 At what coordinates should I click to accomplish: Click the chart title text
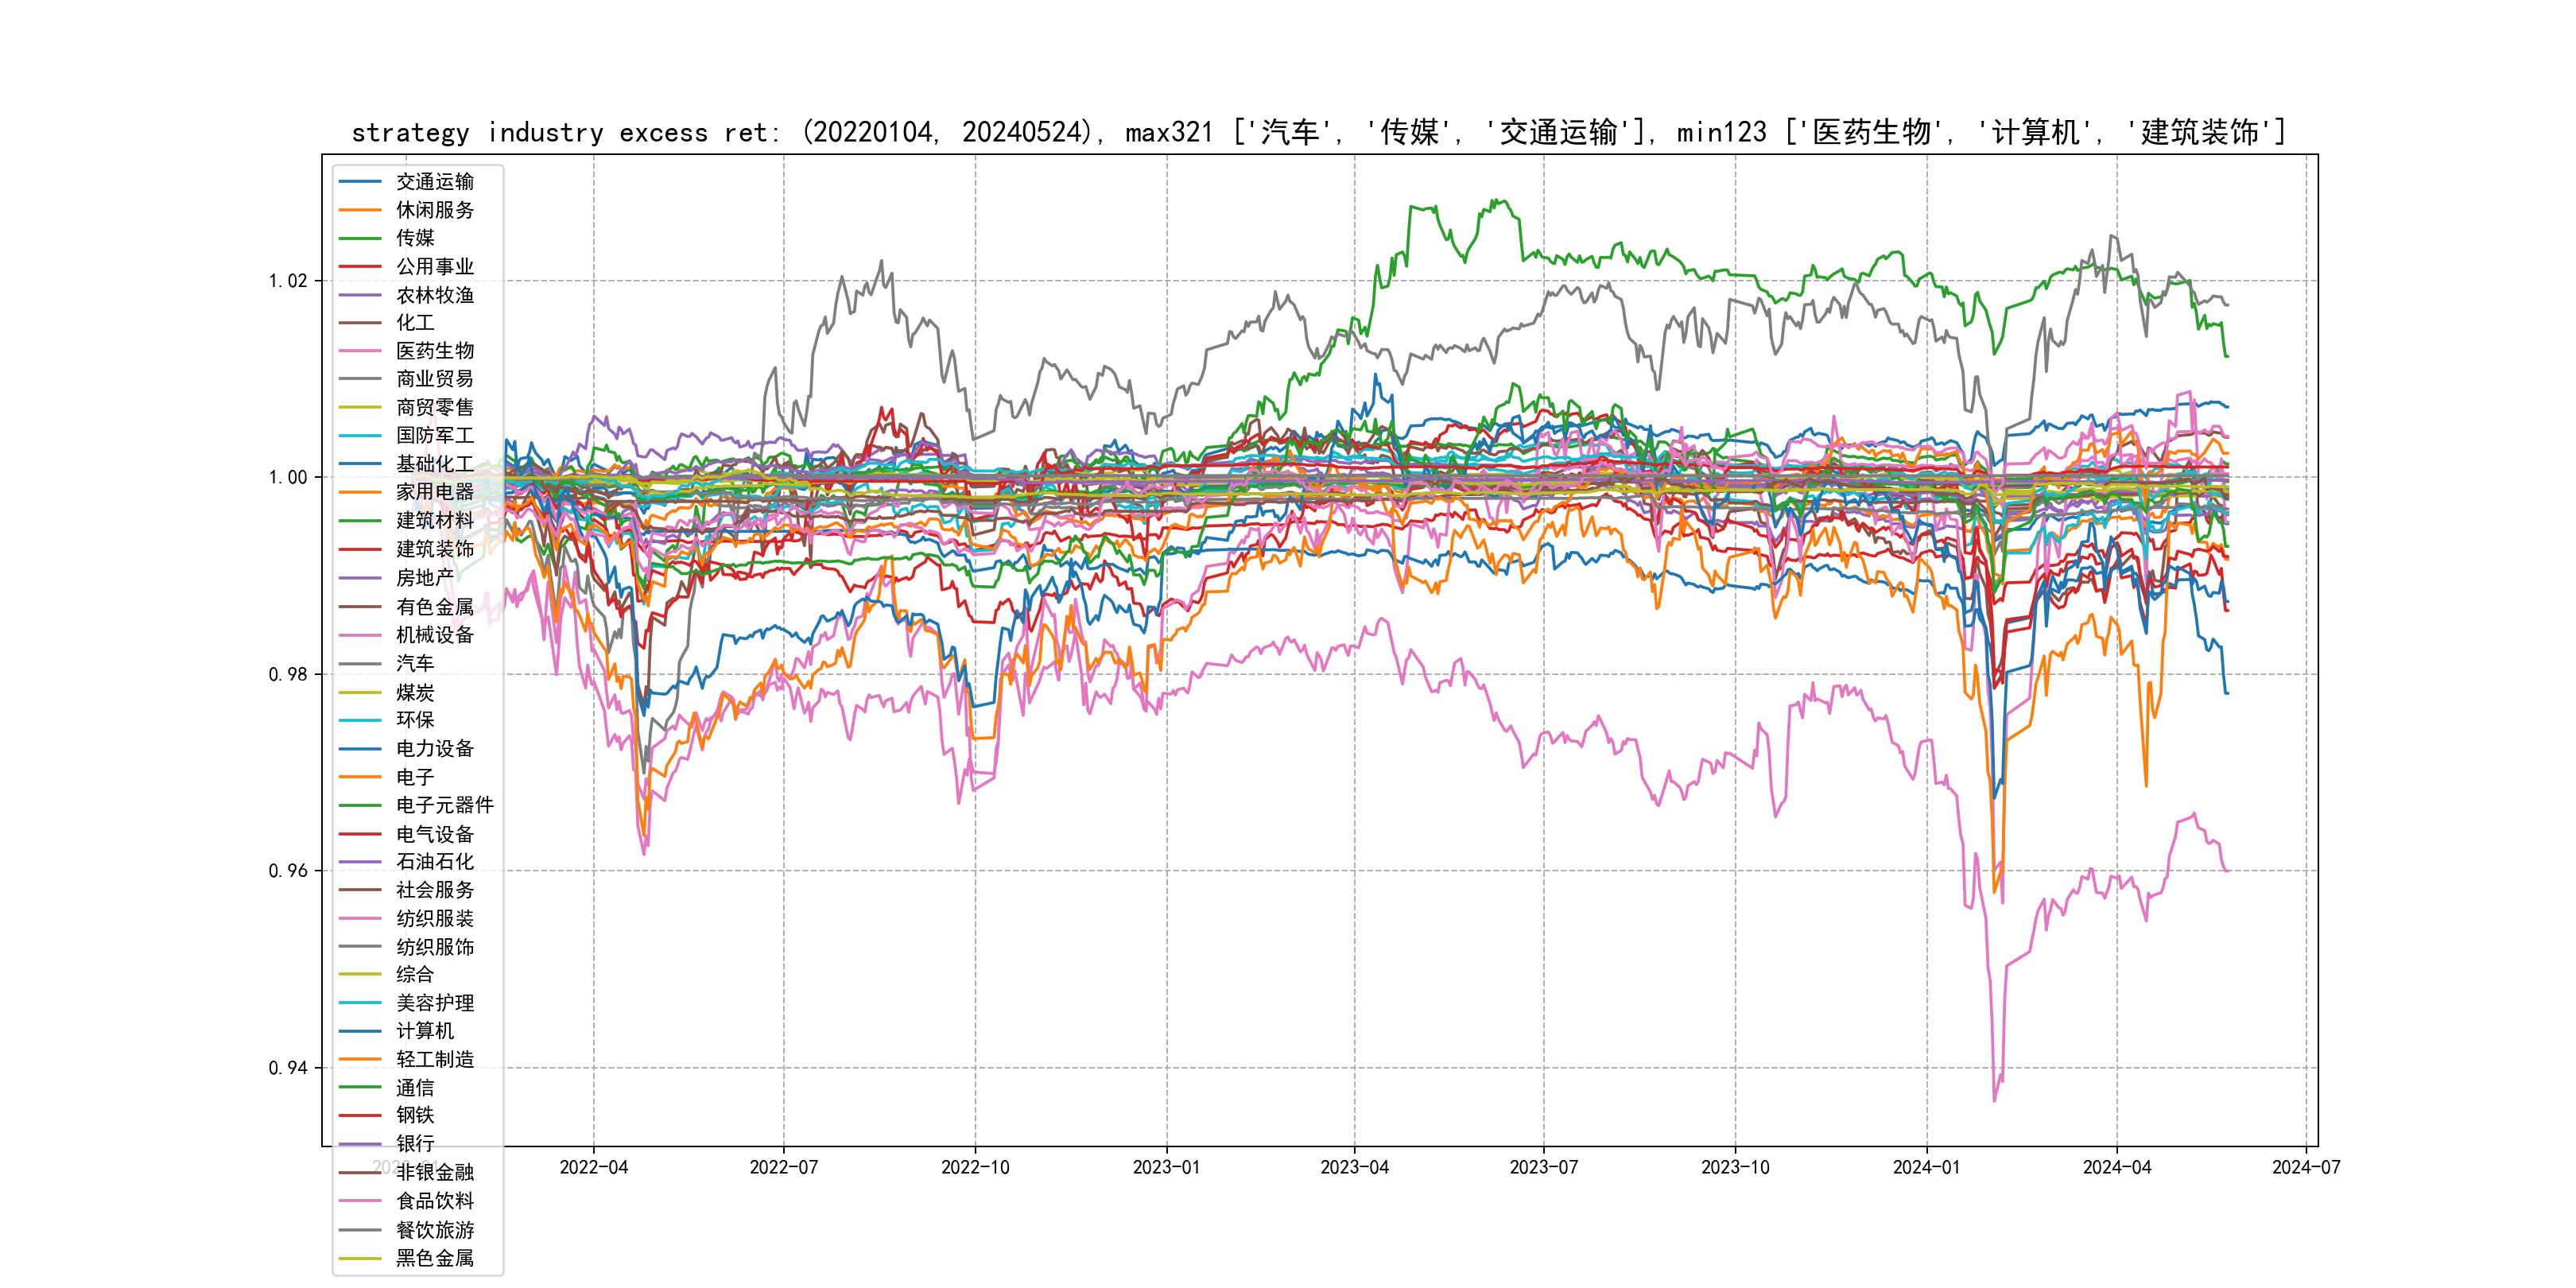click(1318, 132)
